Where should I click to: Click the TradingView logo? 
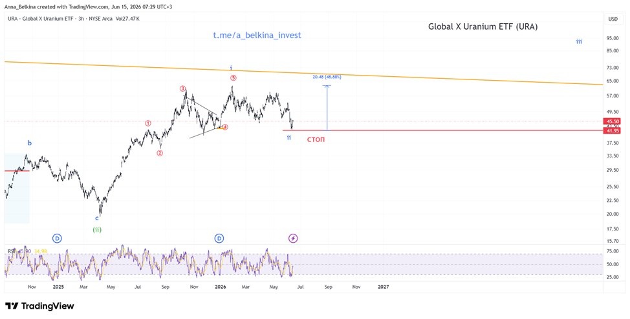(x=39, y=306)
